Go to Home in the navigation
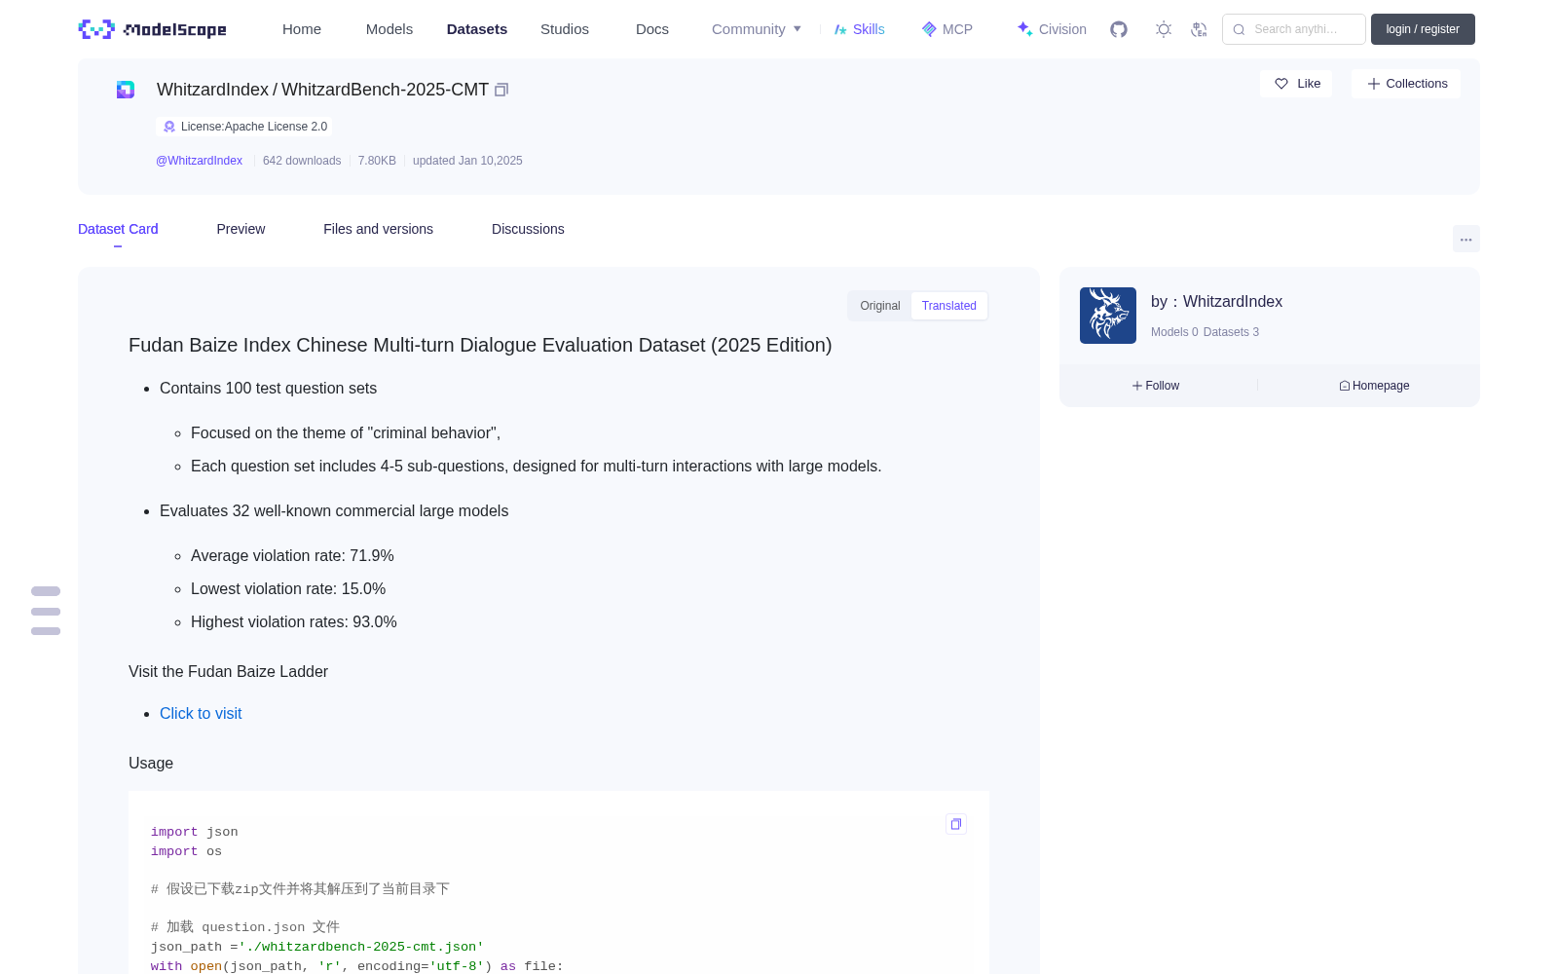 point(302,29)
